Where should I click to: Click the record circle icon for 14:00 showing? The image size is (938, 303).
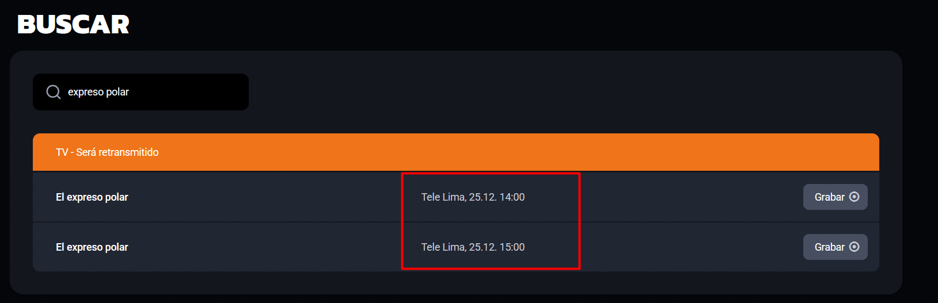[x=855, y=197]
